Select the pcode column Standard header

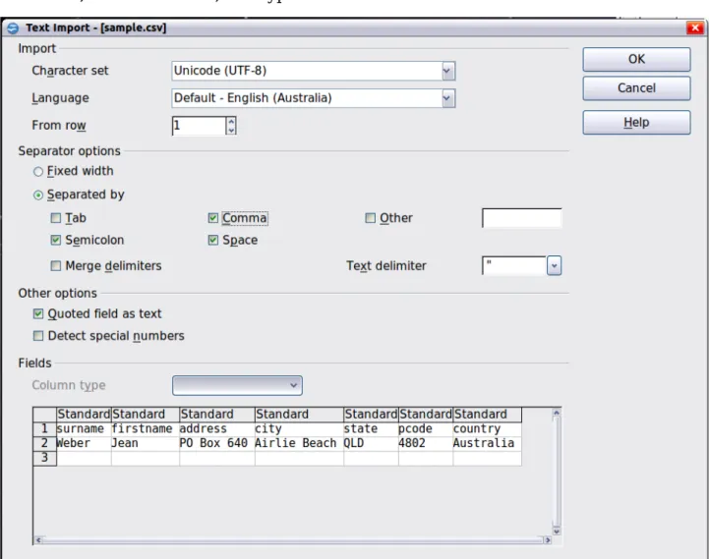[426, 415]
